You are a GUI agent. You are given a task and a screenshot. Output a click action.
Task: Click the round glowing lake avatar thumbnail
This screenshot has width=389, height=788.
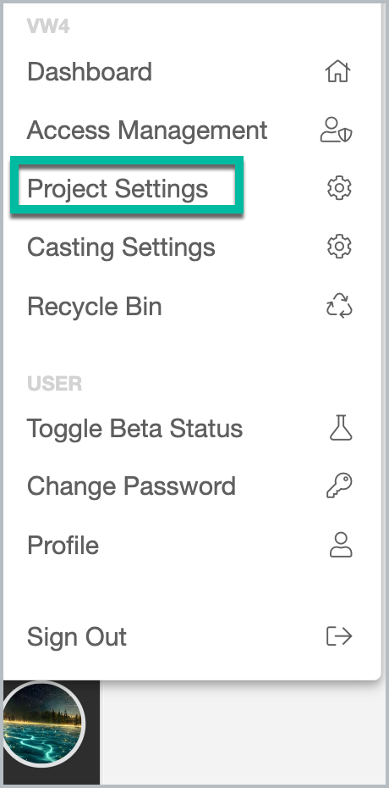[x=42, y=724]
